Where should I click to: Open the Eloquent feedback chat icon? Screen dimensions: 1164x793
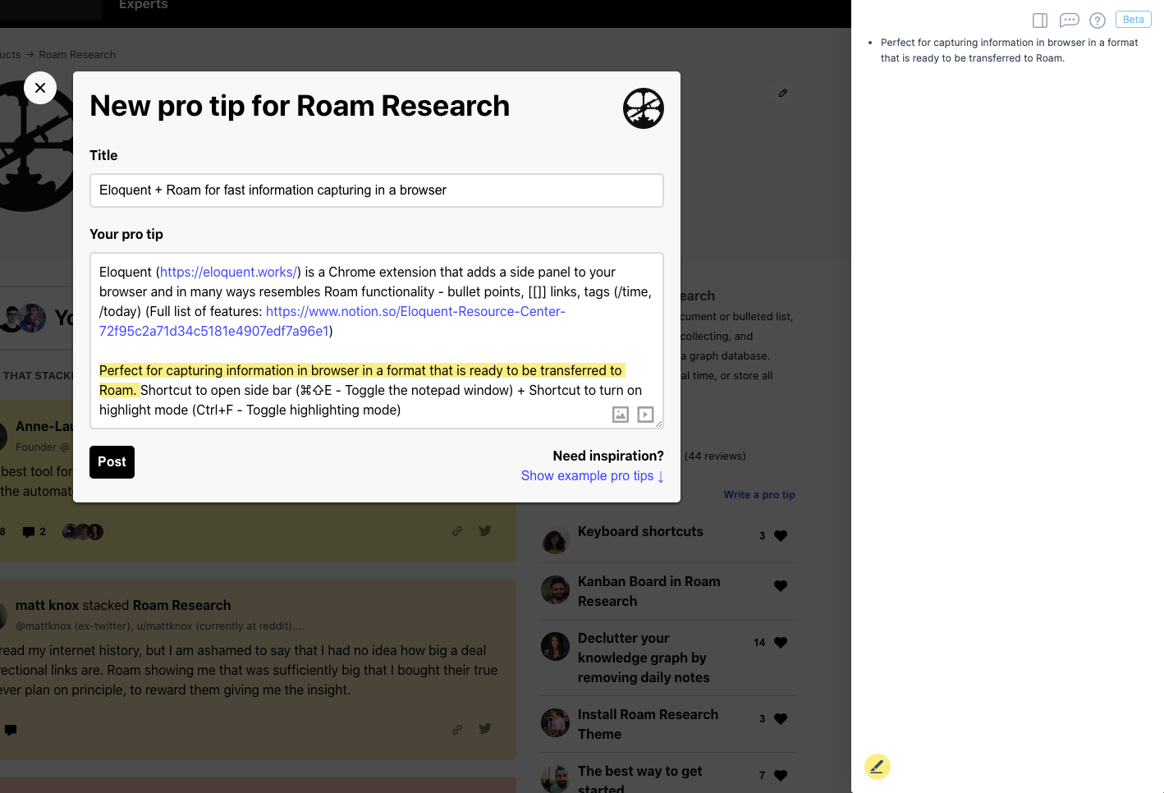click(1069, 21)
